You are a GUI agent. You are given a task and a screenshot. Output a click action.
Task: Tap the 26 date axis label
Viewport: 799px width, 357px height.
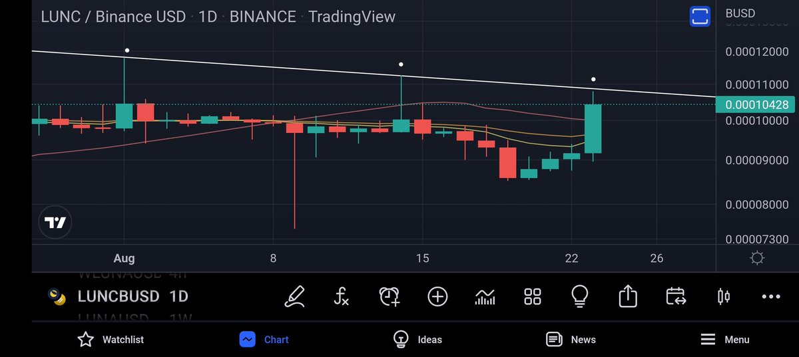point(657,258)
